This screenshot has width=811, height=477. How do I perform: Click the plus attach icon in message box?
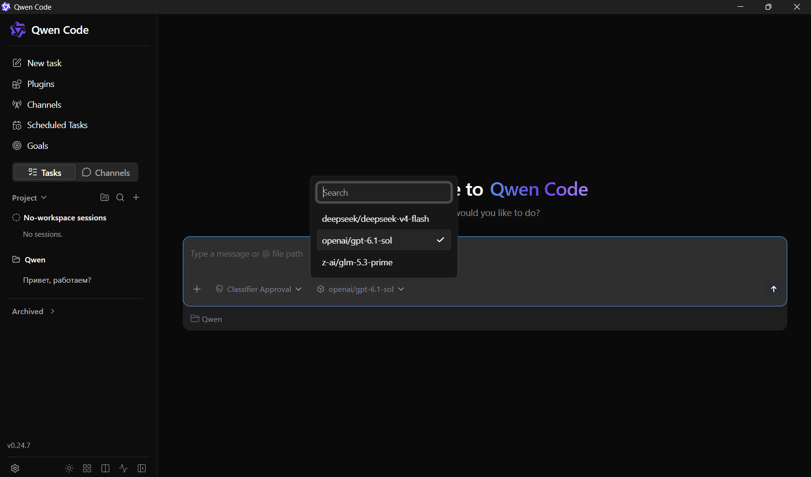click(x=197, y=289)
